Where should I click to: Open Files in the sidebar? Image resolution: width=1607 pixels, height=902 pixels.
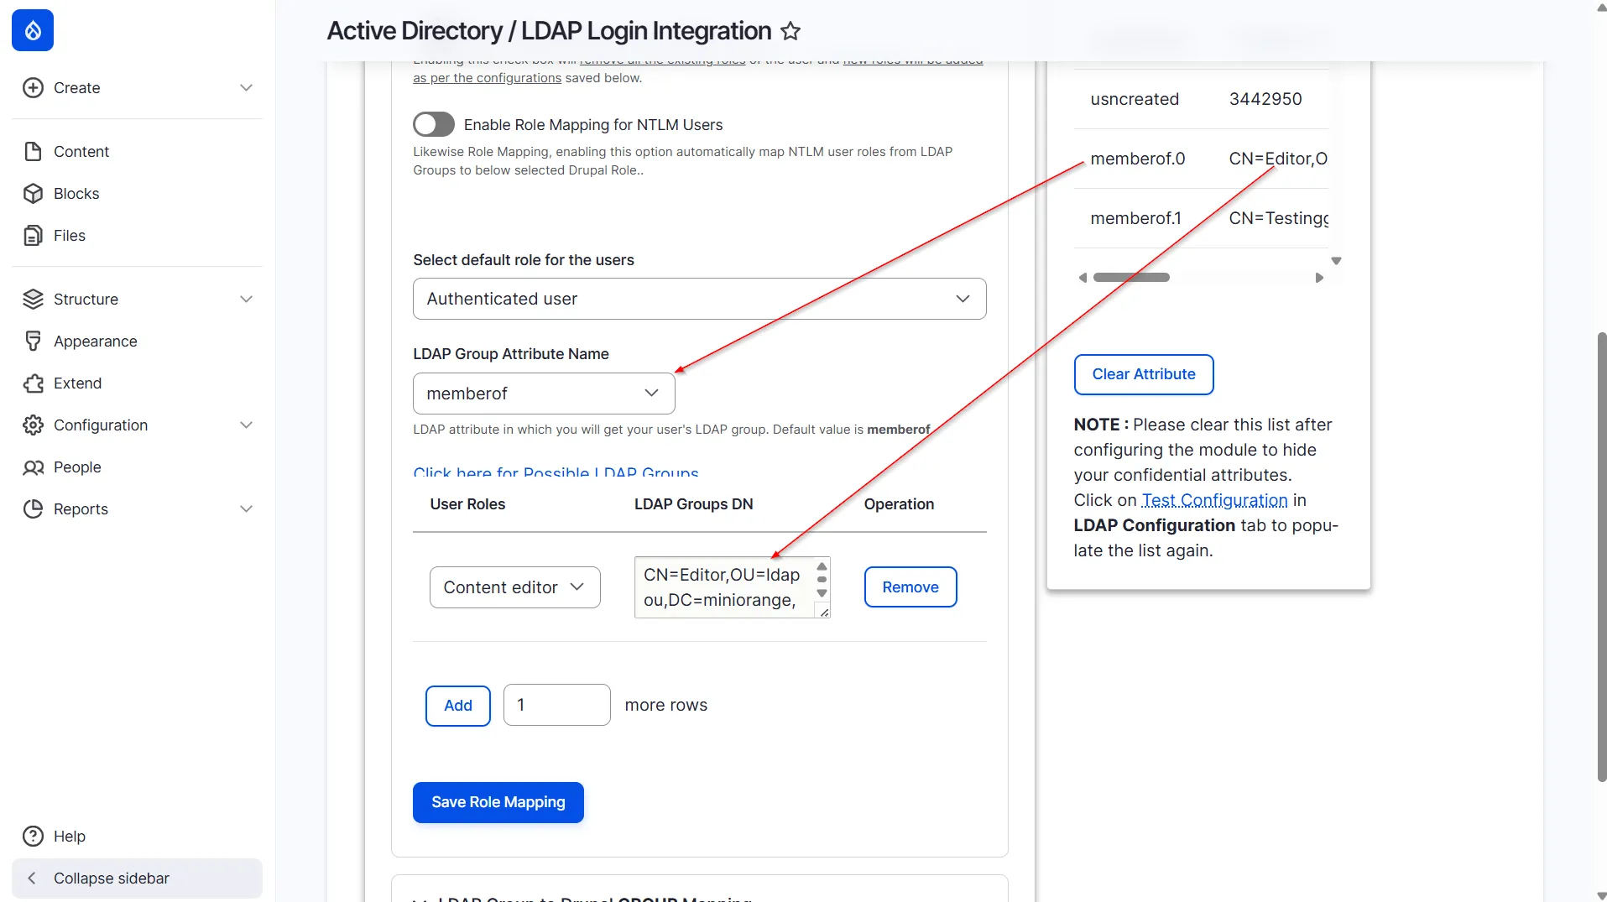click(x=70, y=236)
